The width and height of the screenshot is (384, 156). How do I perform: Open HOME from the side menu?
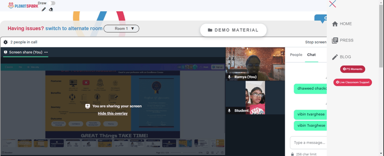click(x=342, y=24)
